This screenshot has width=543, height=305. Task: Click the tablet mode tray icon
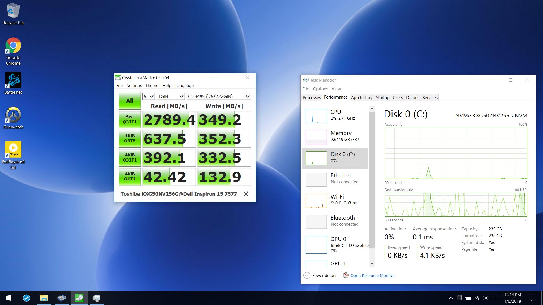point(460,298)
